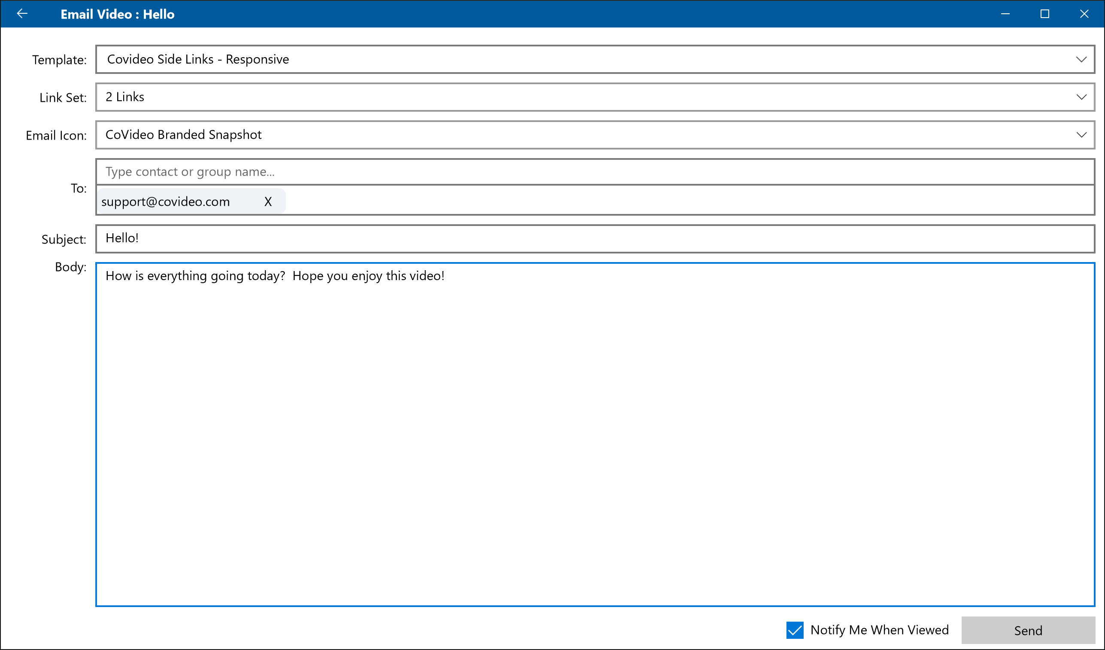
Task: Click the back arrow in title bar
Action: pyautogui.click(x=22, y=14)
